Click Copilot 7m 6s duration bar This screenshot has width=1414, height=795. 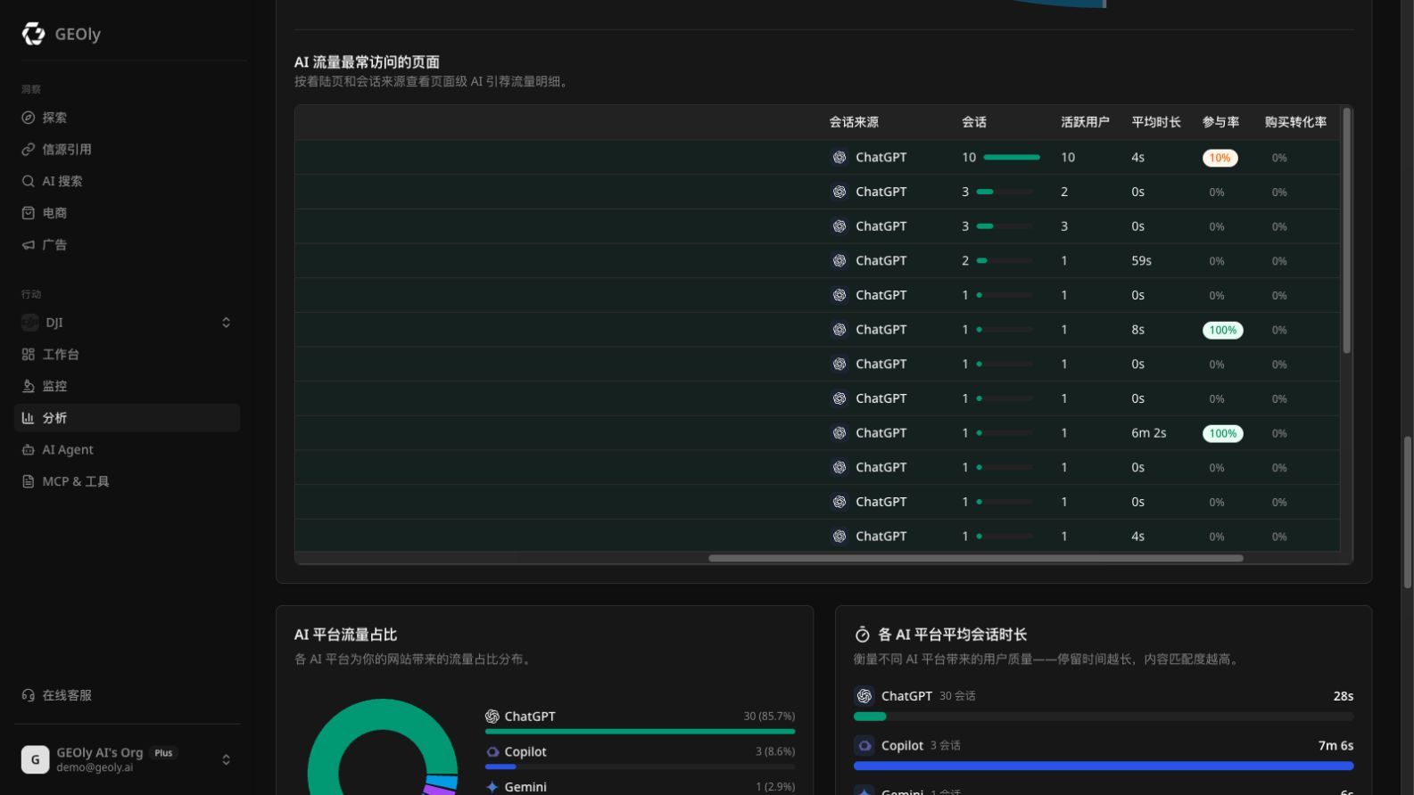click(1104, 766)
